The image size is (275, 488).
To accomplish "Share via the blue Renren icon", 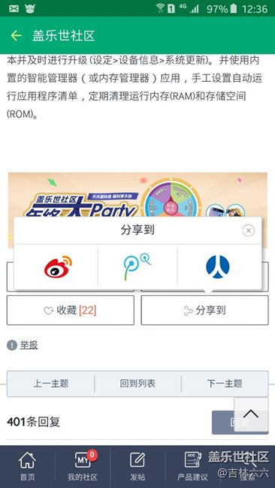I will point(218,267).
